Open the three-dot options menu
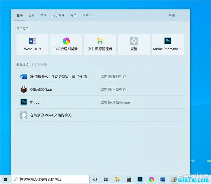 (x=183, y=15)
